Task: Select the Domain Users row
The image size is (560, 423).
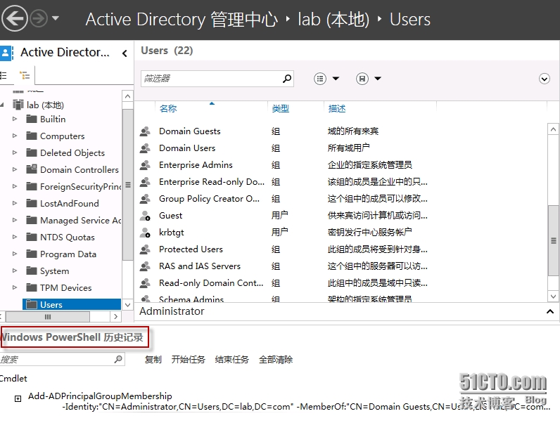Action: (340, 148)
